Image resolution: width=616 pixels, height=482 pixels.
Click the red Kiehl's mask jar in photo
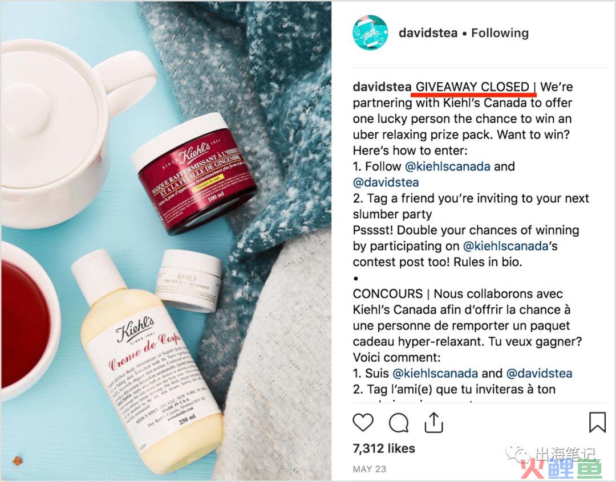(x=194, y=174)
